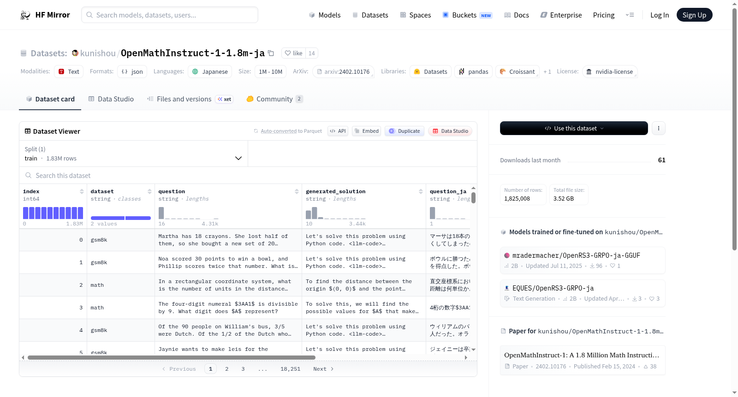Like the dataset with the heart button

pyautogui.click(x=293, y=53)
